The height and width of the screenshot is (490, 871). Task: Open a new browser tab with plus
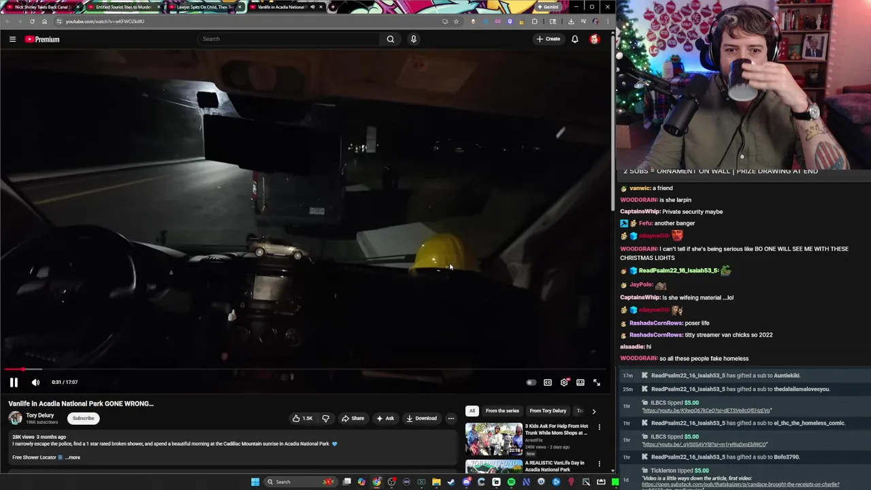click(x=333, y=7)
